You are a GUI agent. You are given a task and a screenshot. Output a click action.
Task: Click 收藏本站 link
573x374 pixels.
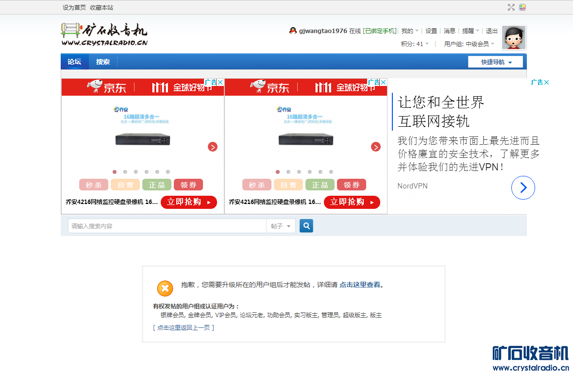101,8
